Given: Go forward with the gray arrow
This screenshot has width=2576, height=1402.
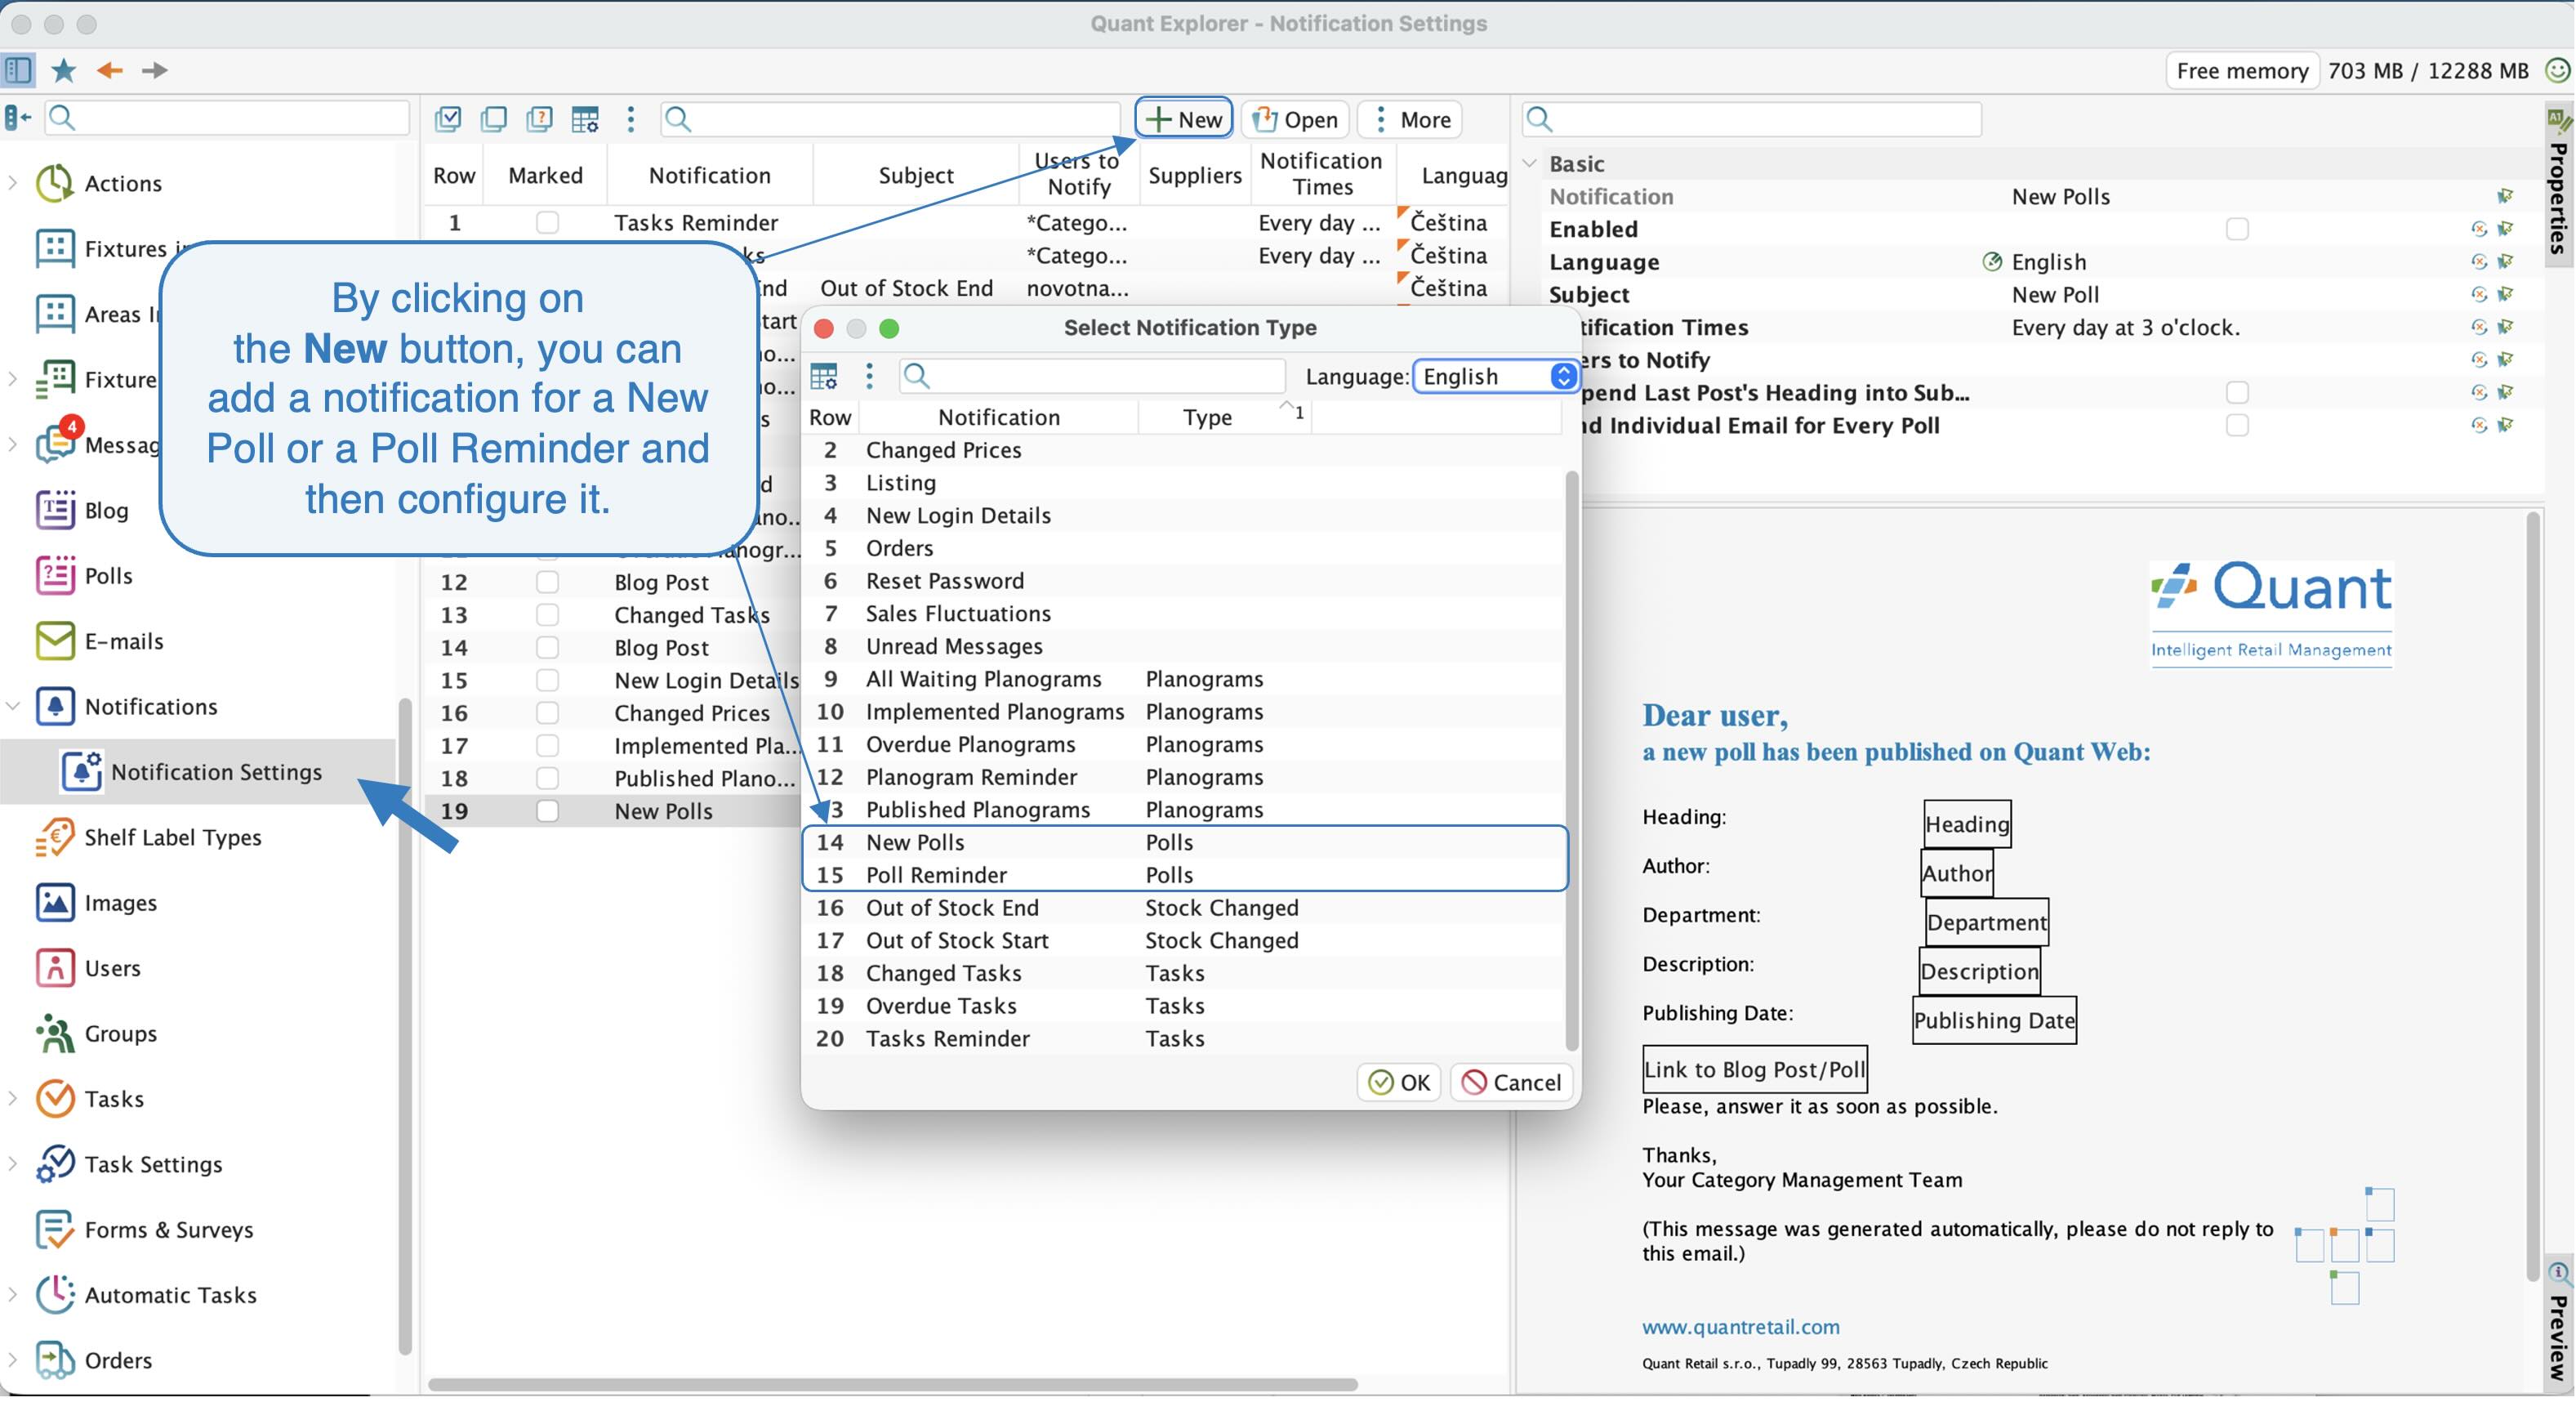Looking at the screenshot, I should [154, 70].
